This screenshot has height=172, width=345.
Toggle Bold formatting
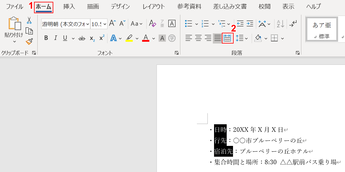(x=46, y=38)
